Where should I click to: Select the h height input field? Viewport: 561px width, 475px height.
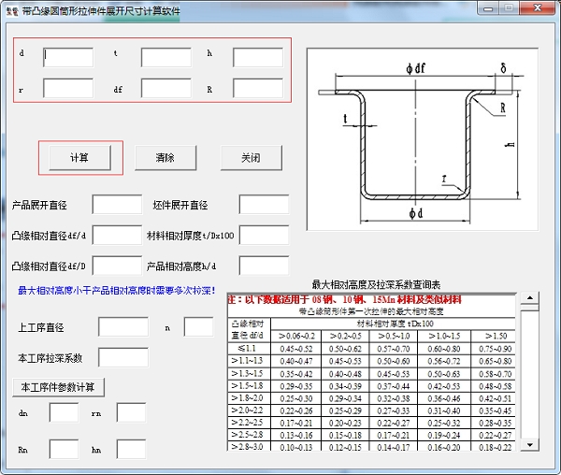pyautogui.click(x=257, y=57)
